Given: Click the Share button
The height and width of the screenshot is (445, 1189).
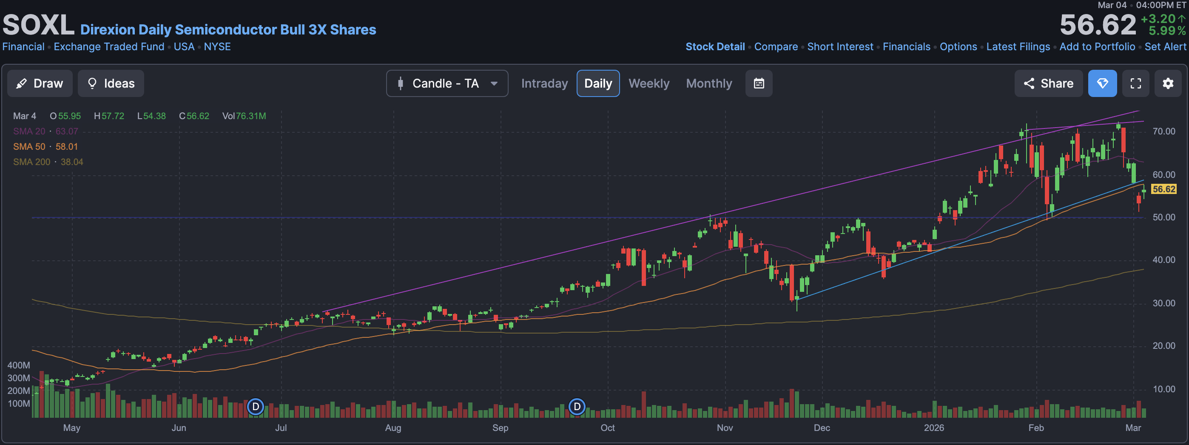Looking at the screenshot, I should [x=1048, y=83].
